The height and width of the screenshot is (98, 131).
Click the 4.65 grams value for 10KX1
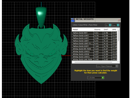click(96, 51)
